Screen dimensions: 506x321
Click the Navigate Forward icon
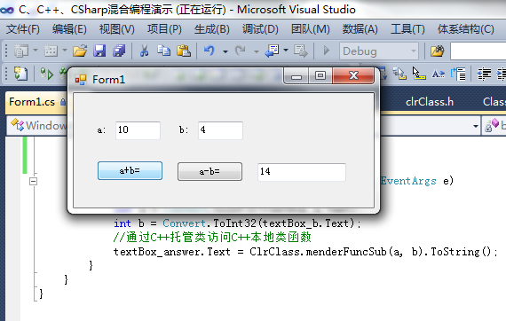[x=301, y=51]
